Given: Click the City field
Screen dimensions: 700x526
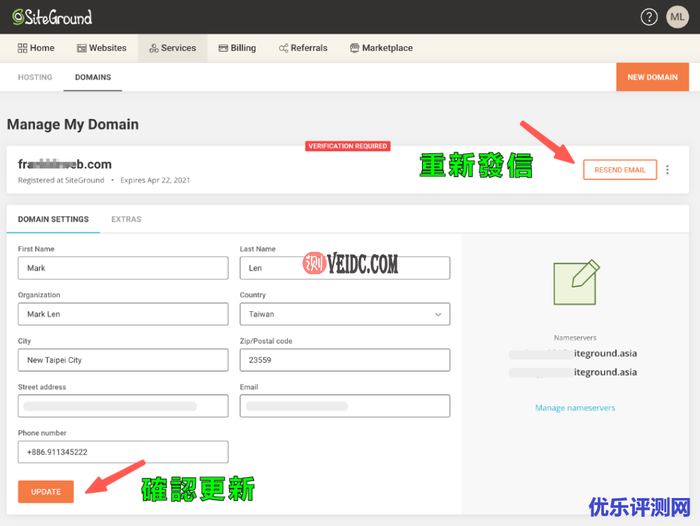Looking at the screenshot, I should [122, 360].
